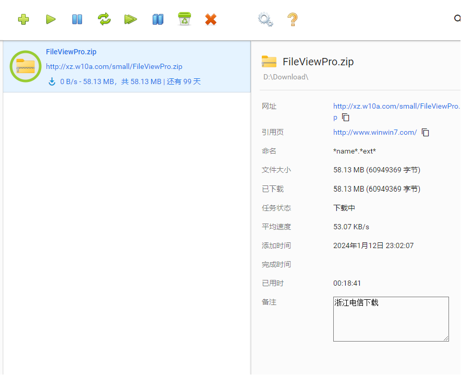This screenshot has width=461, height=375.
Task: Click the green recycle bin icon
Action: tap(184, 19)
